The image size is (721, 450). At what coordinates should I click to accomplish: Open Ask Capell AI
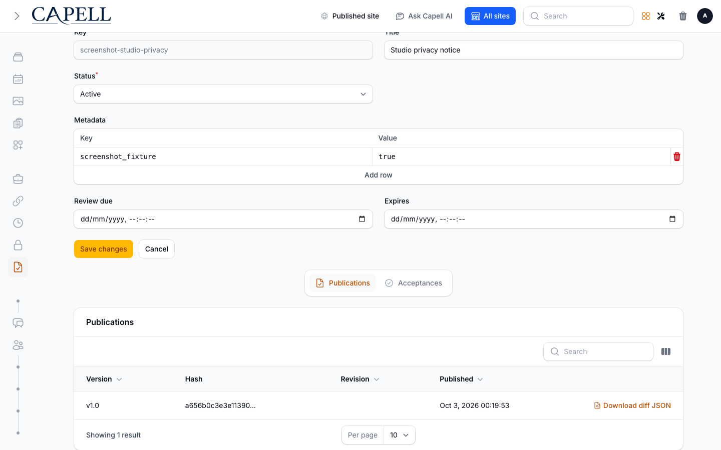tap(424, 16)
